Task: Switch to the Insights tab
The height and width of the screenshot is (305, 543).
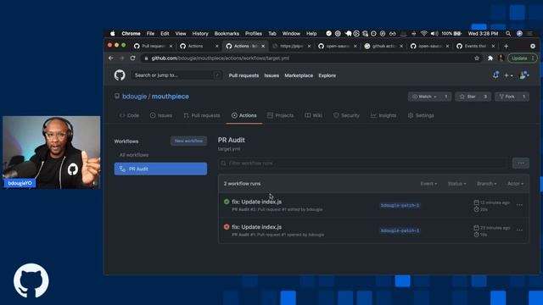Action: pos(383,115)
